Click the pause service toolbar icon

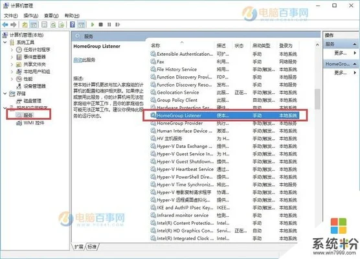109,25
